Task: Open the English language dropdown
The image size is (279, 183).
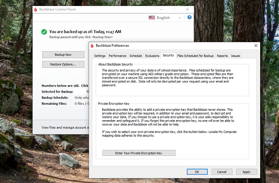Action: click(x=165, y=18)
